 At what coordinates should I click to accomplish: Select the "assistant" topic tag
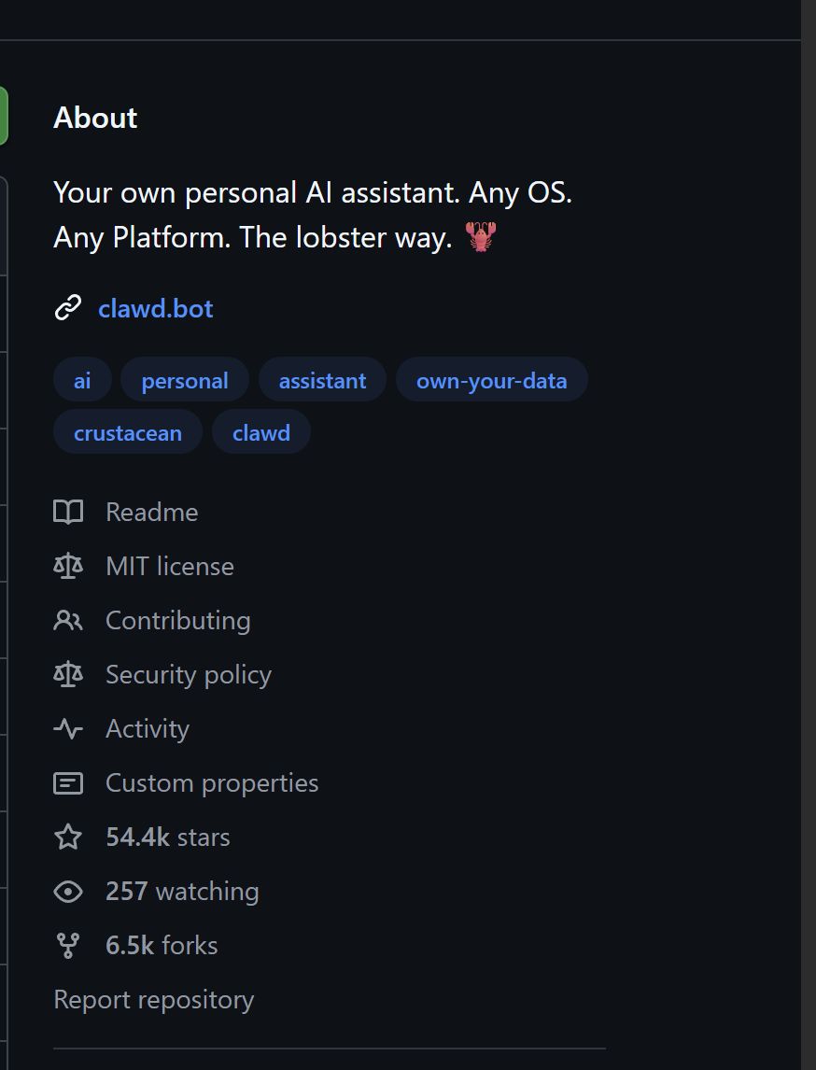click(x=322, y=381)
